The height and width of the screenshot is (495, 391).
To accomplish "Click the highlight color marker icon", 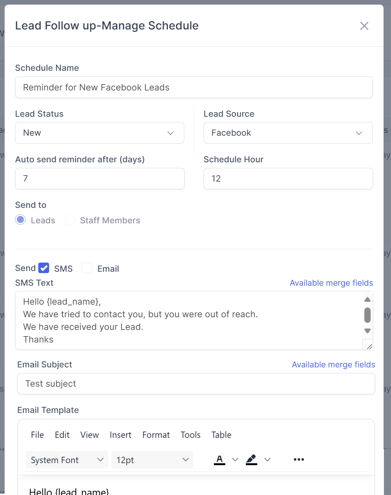I will pyautogui.click(x=251, y=460).
